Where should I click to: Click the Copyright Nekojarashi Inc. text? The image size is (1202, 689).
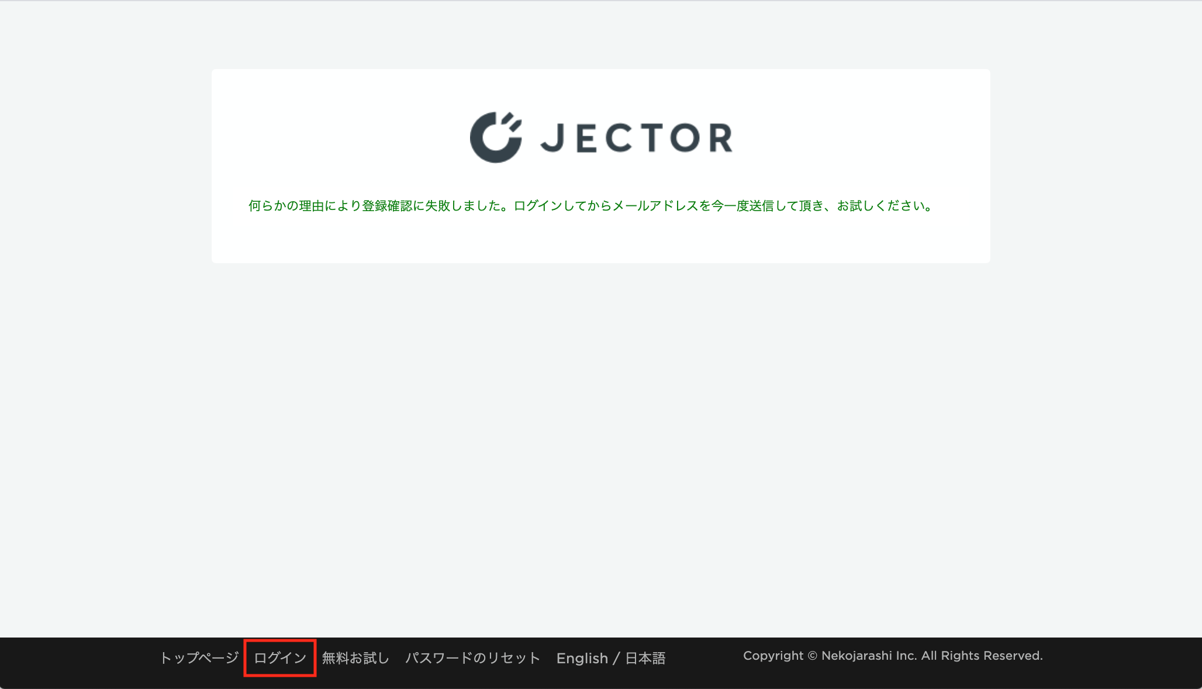point(893,656)
